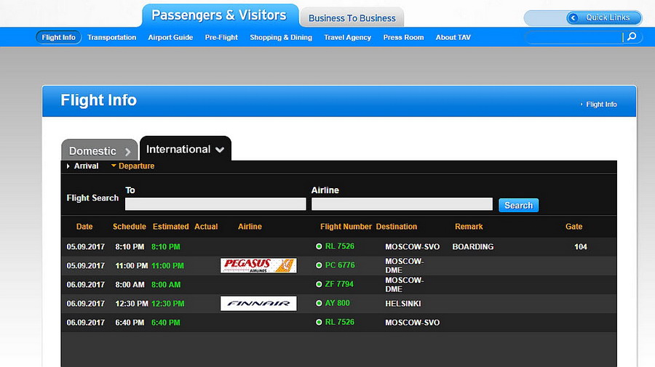The image size is (655, 367).
Task: Click the Finnair airline logo
Action: (x=258, y=303)
